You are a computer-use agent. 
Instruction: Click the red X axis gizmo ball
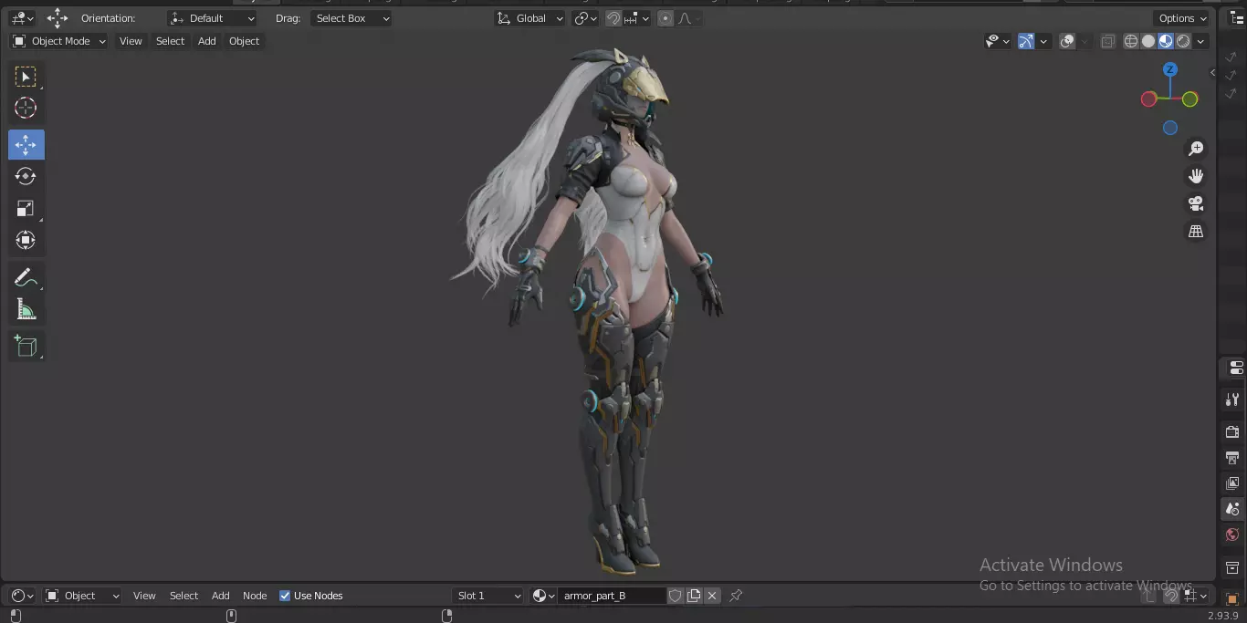tap(1149, 99)
